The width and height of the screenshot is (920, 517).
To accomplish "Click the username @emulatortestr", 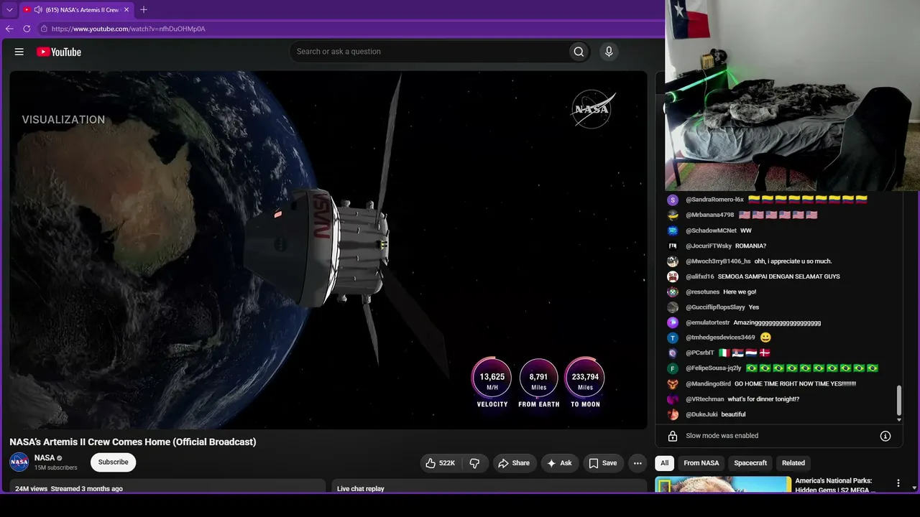I will click(x=708, y=323).
